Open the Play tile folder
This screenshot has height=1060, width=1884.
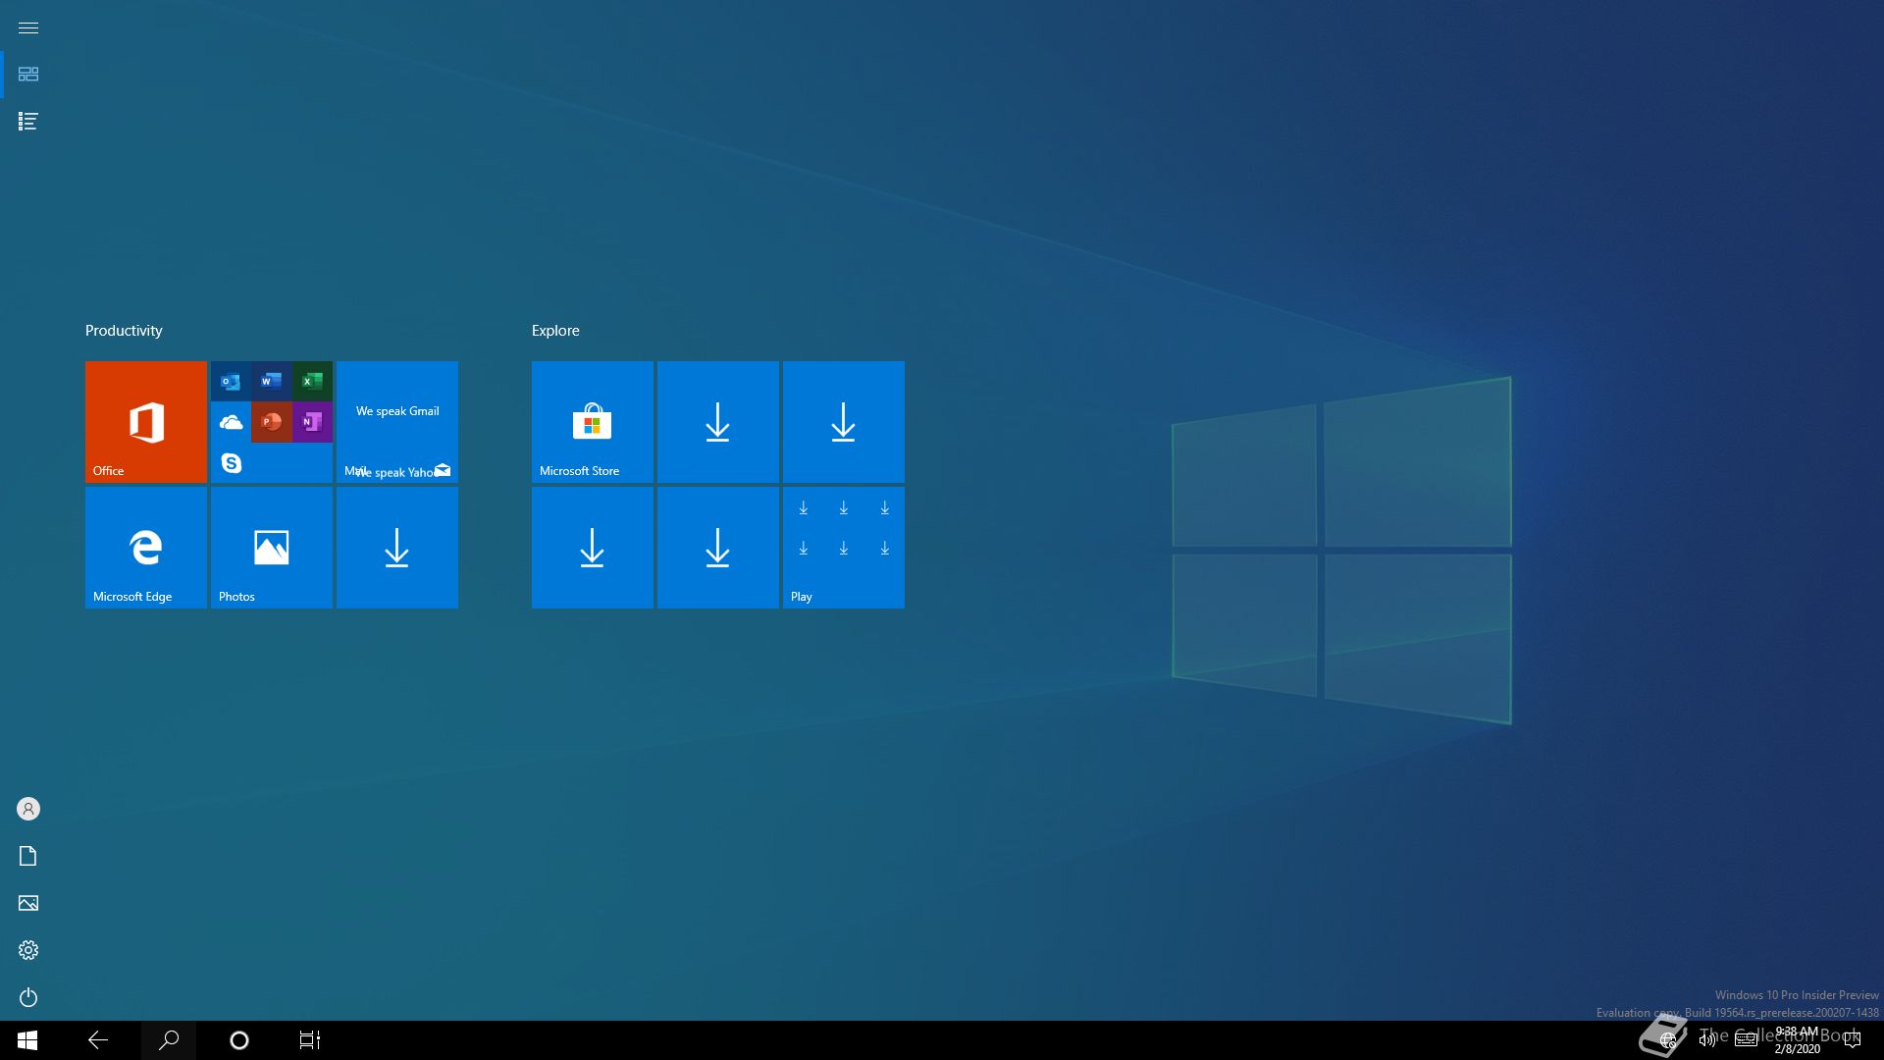coord(844,548)
